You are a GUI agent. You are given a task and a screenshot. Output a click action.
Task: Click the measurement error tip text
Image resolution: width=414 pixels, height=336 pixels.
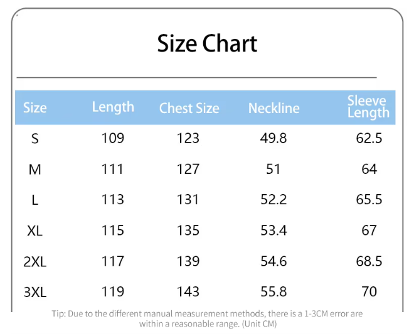pos(207,318)
